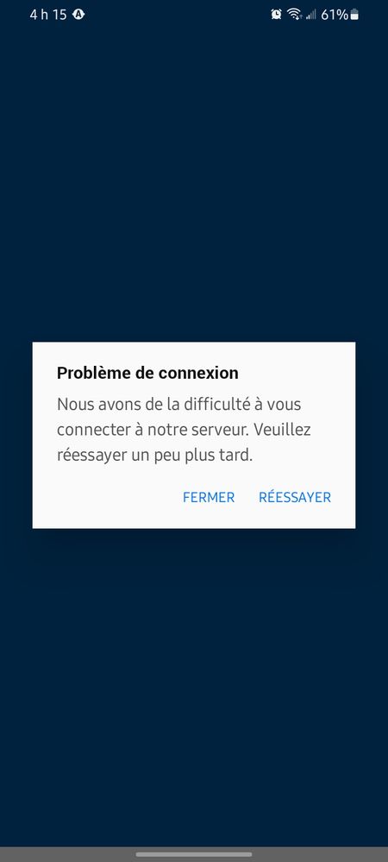Tap the line 'réessayer un peu plus tard'
The image size is (388, 862).
pos(154,456)
